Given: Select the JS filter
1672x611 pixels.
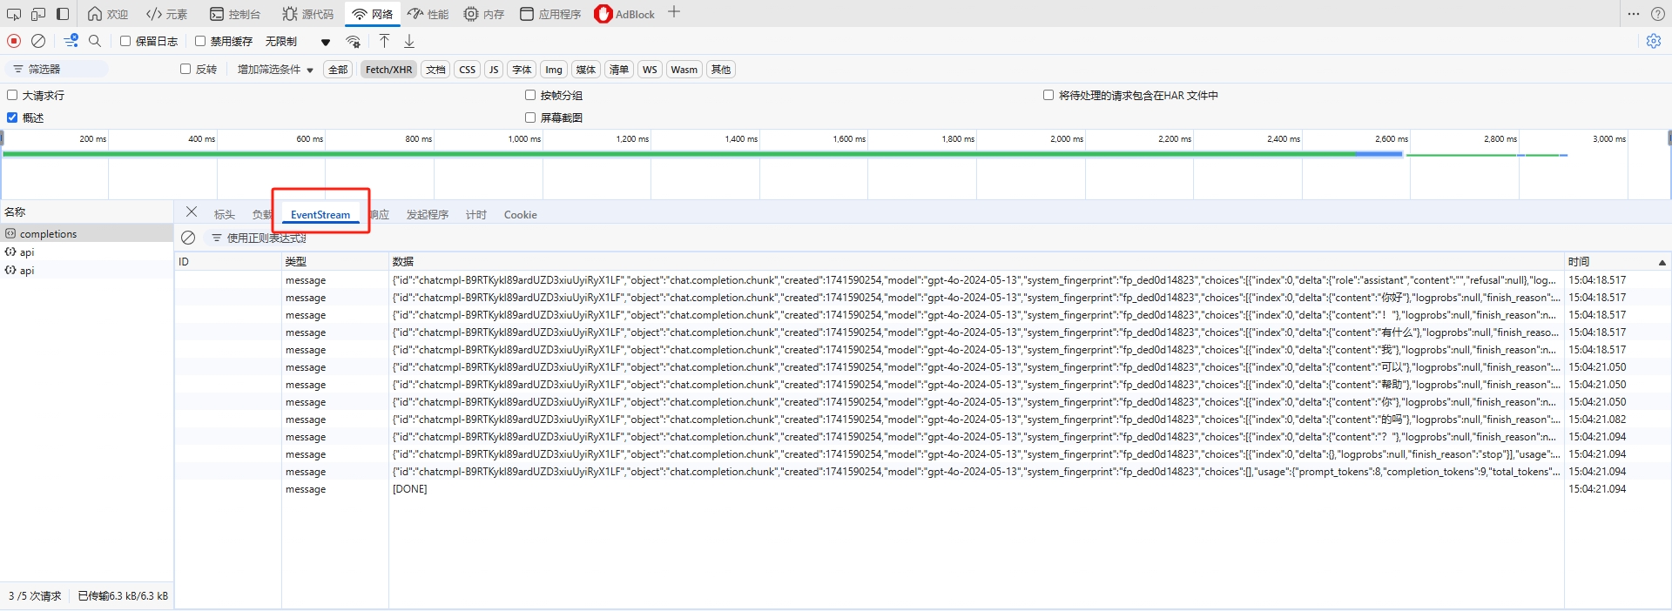Looking at the screenshot, I should click(494, 70).
